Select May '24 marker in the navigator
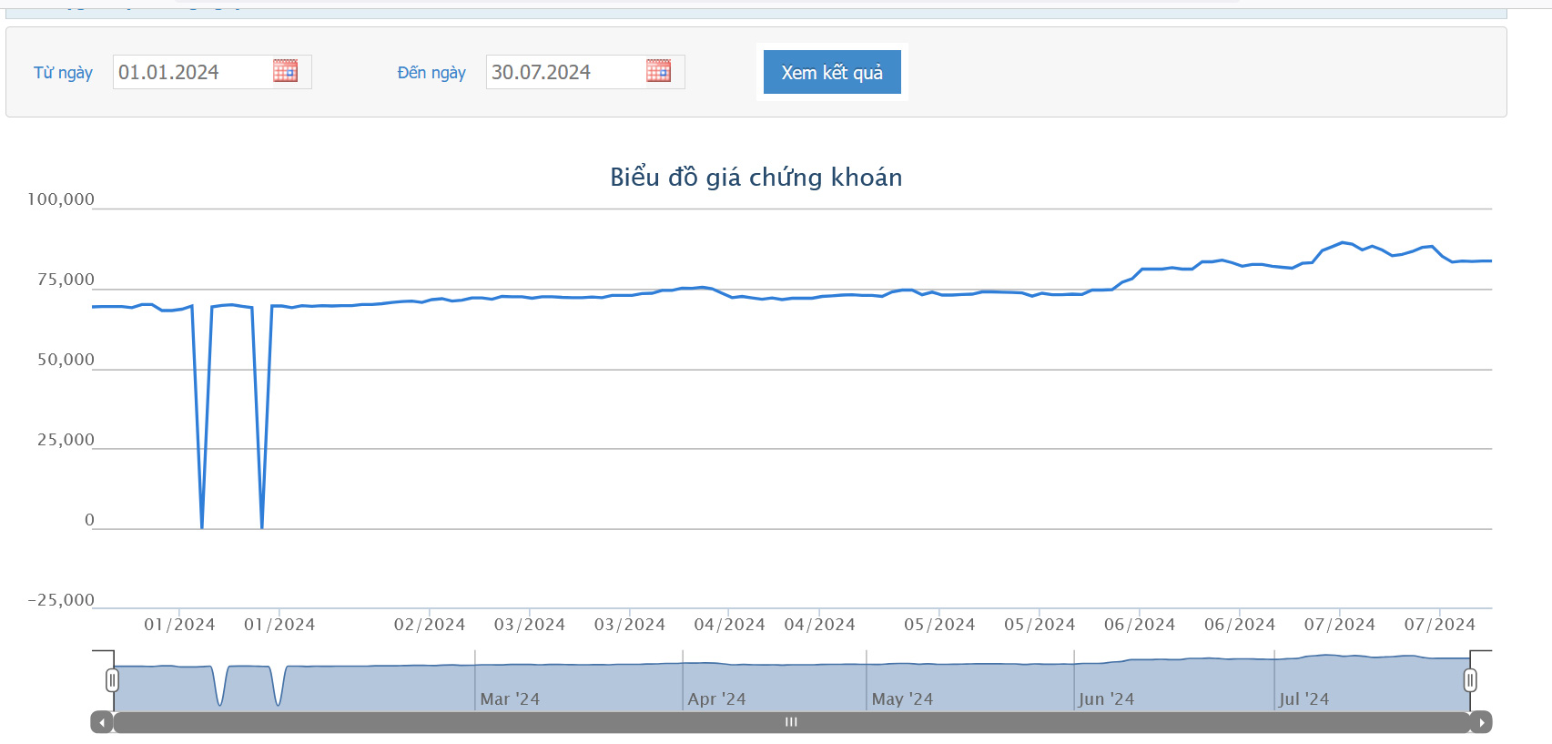The width and height of the screenshot is (1552, 744). pos(902,698)
